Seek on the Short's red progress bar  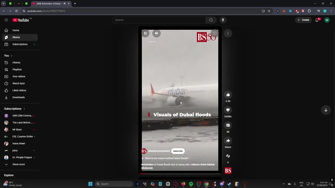[x=180, y=173]
